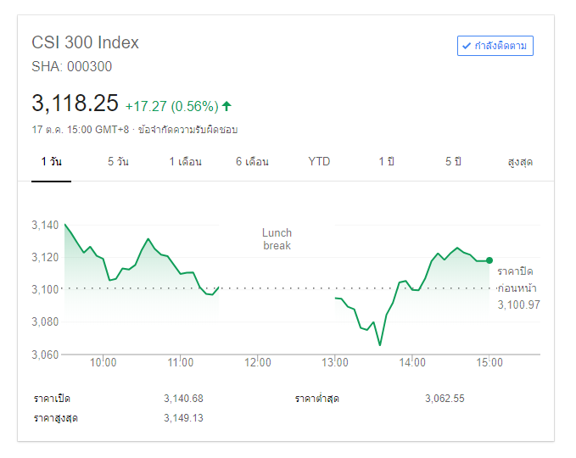The width and height of the screenshot is (576, 458).
Task: Switch to the 5 วัน tab
Action: coord(118,161)
